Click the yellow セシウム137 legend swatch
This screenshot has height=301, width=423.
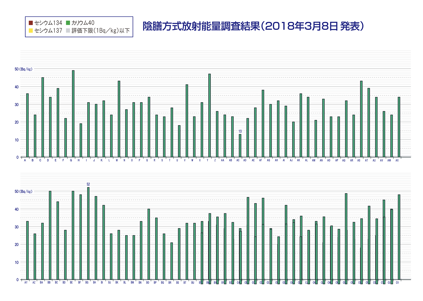(x=31, y=31)
